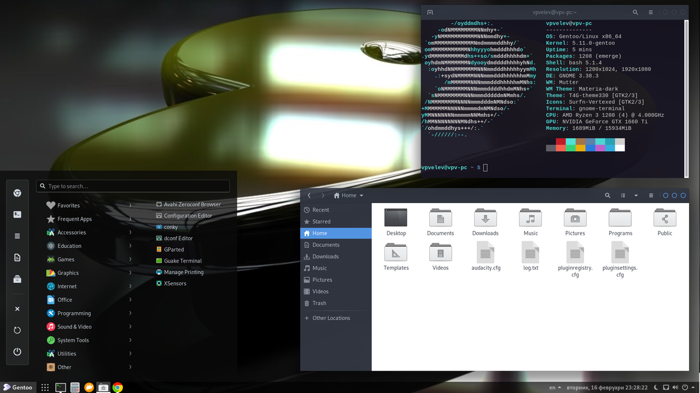Select Trash in file manager sidebar

[336, 303]
